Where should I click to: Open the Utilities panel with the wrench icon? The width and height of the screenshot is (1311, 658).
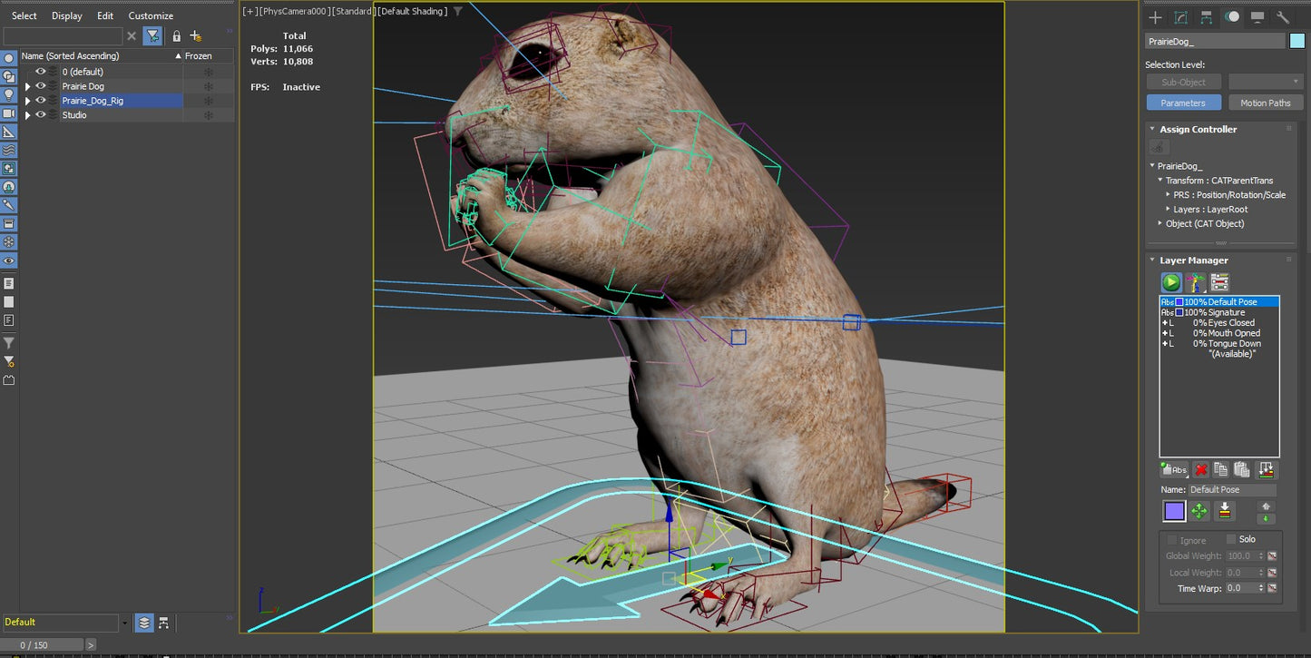click(x=1284, y=17)
